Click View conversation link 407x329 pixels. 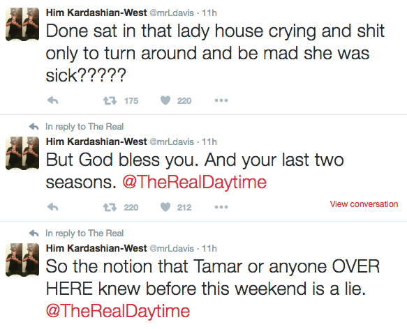click(x=364, y=204)
